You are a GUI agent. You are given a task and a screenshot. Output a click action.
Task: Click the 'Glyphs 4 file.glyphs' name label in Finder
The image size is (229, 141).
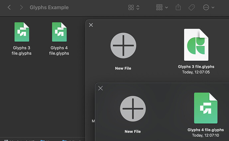coord(59,51)
